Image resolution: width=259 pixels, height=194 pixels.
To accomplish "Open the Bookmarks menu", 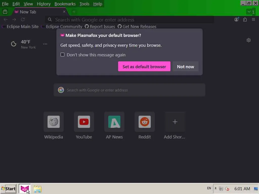I will coord(65,4).
